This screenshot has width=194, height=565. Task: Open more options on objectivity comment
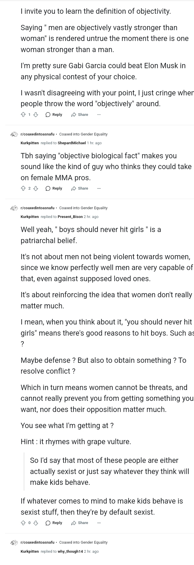99,115
